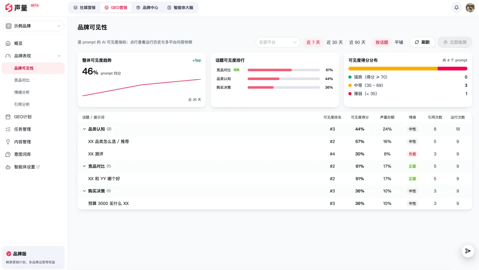This screenshot has height=270, width=479.
Task: Open the 预算 3000 买什么 XX prompt row
Action: tap(275, 203)
